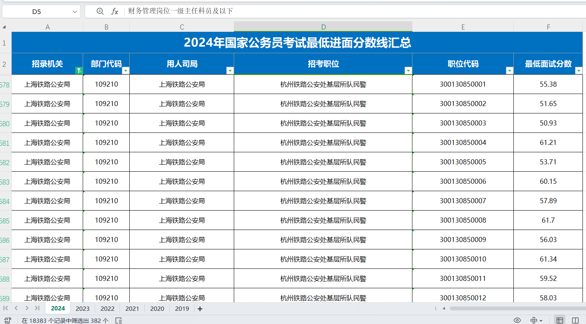Switch to split page view icon
Viewport: 586px width, 324px height.
coord(576,320)
